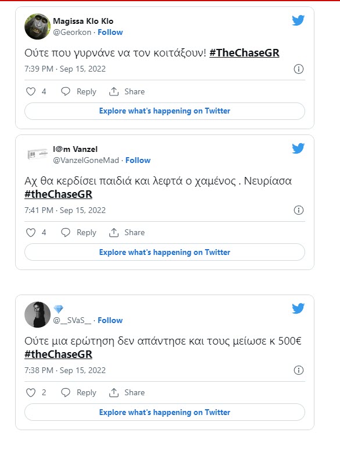The height and width of the screenshot is (454, 340).
Task: Click the reply bubble icon on @VanzelGoneMad's tweet
Action: click(x=66, y=232)
